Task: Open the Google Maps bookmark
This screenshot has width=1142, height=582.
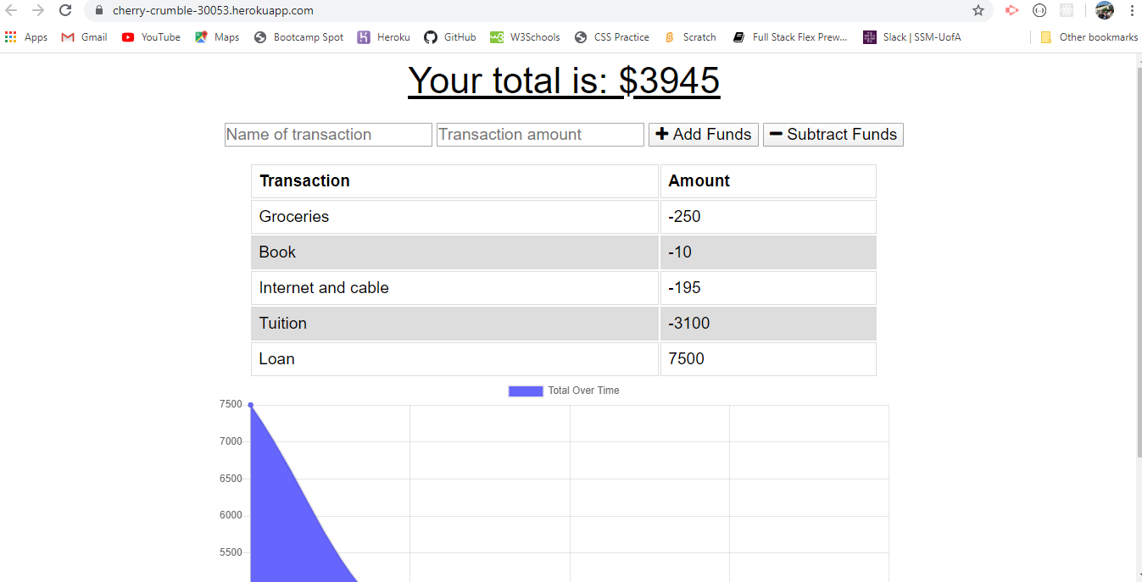Action: 216,36
